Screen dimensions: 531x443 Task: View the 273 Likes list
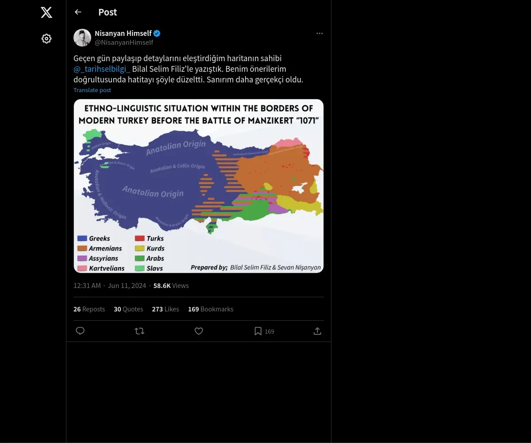165,309
